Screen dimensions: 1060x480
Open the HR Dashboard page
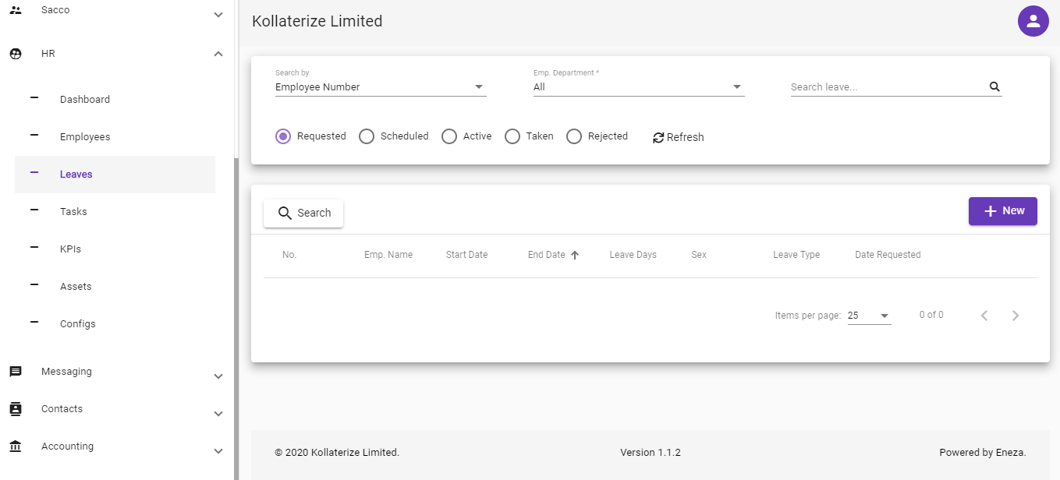[115, 100]
